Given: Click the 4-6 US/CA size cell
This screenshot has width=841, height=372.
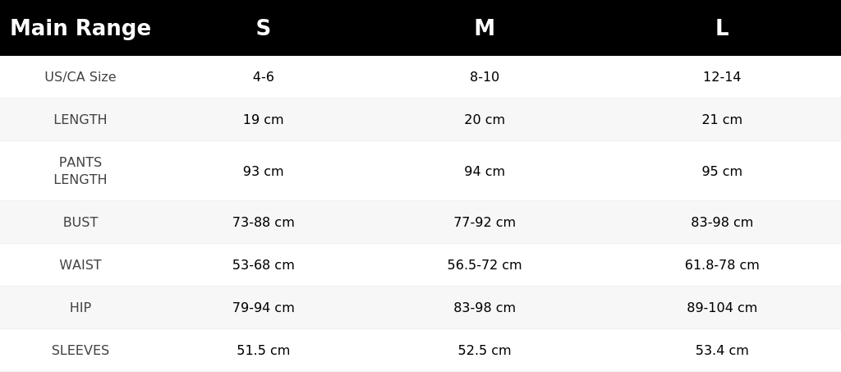Looking at the screenshot, I should (264, 76).
